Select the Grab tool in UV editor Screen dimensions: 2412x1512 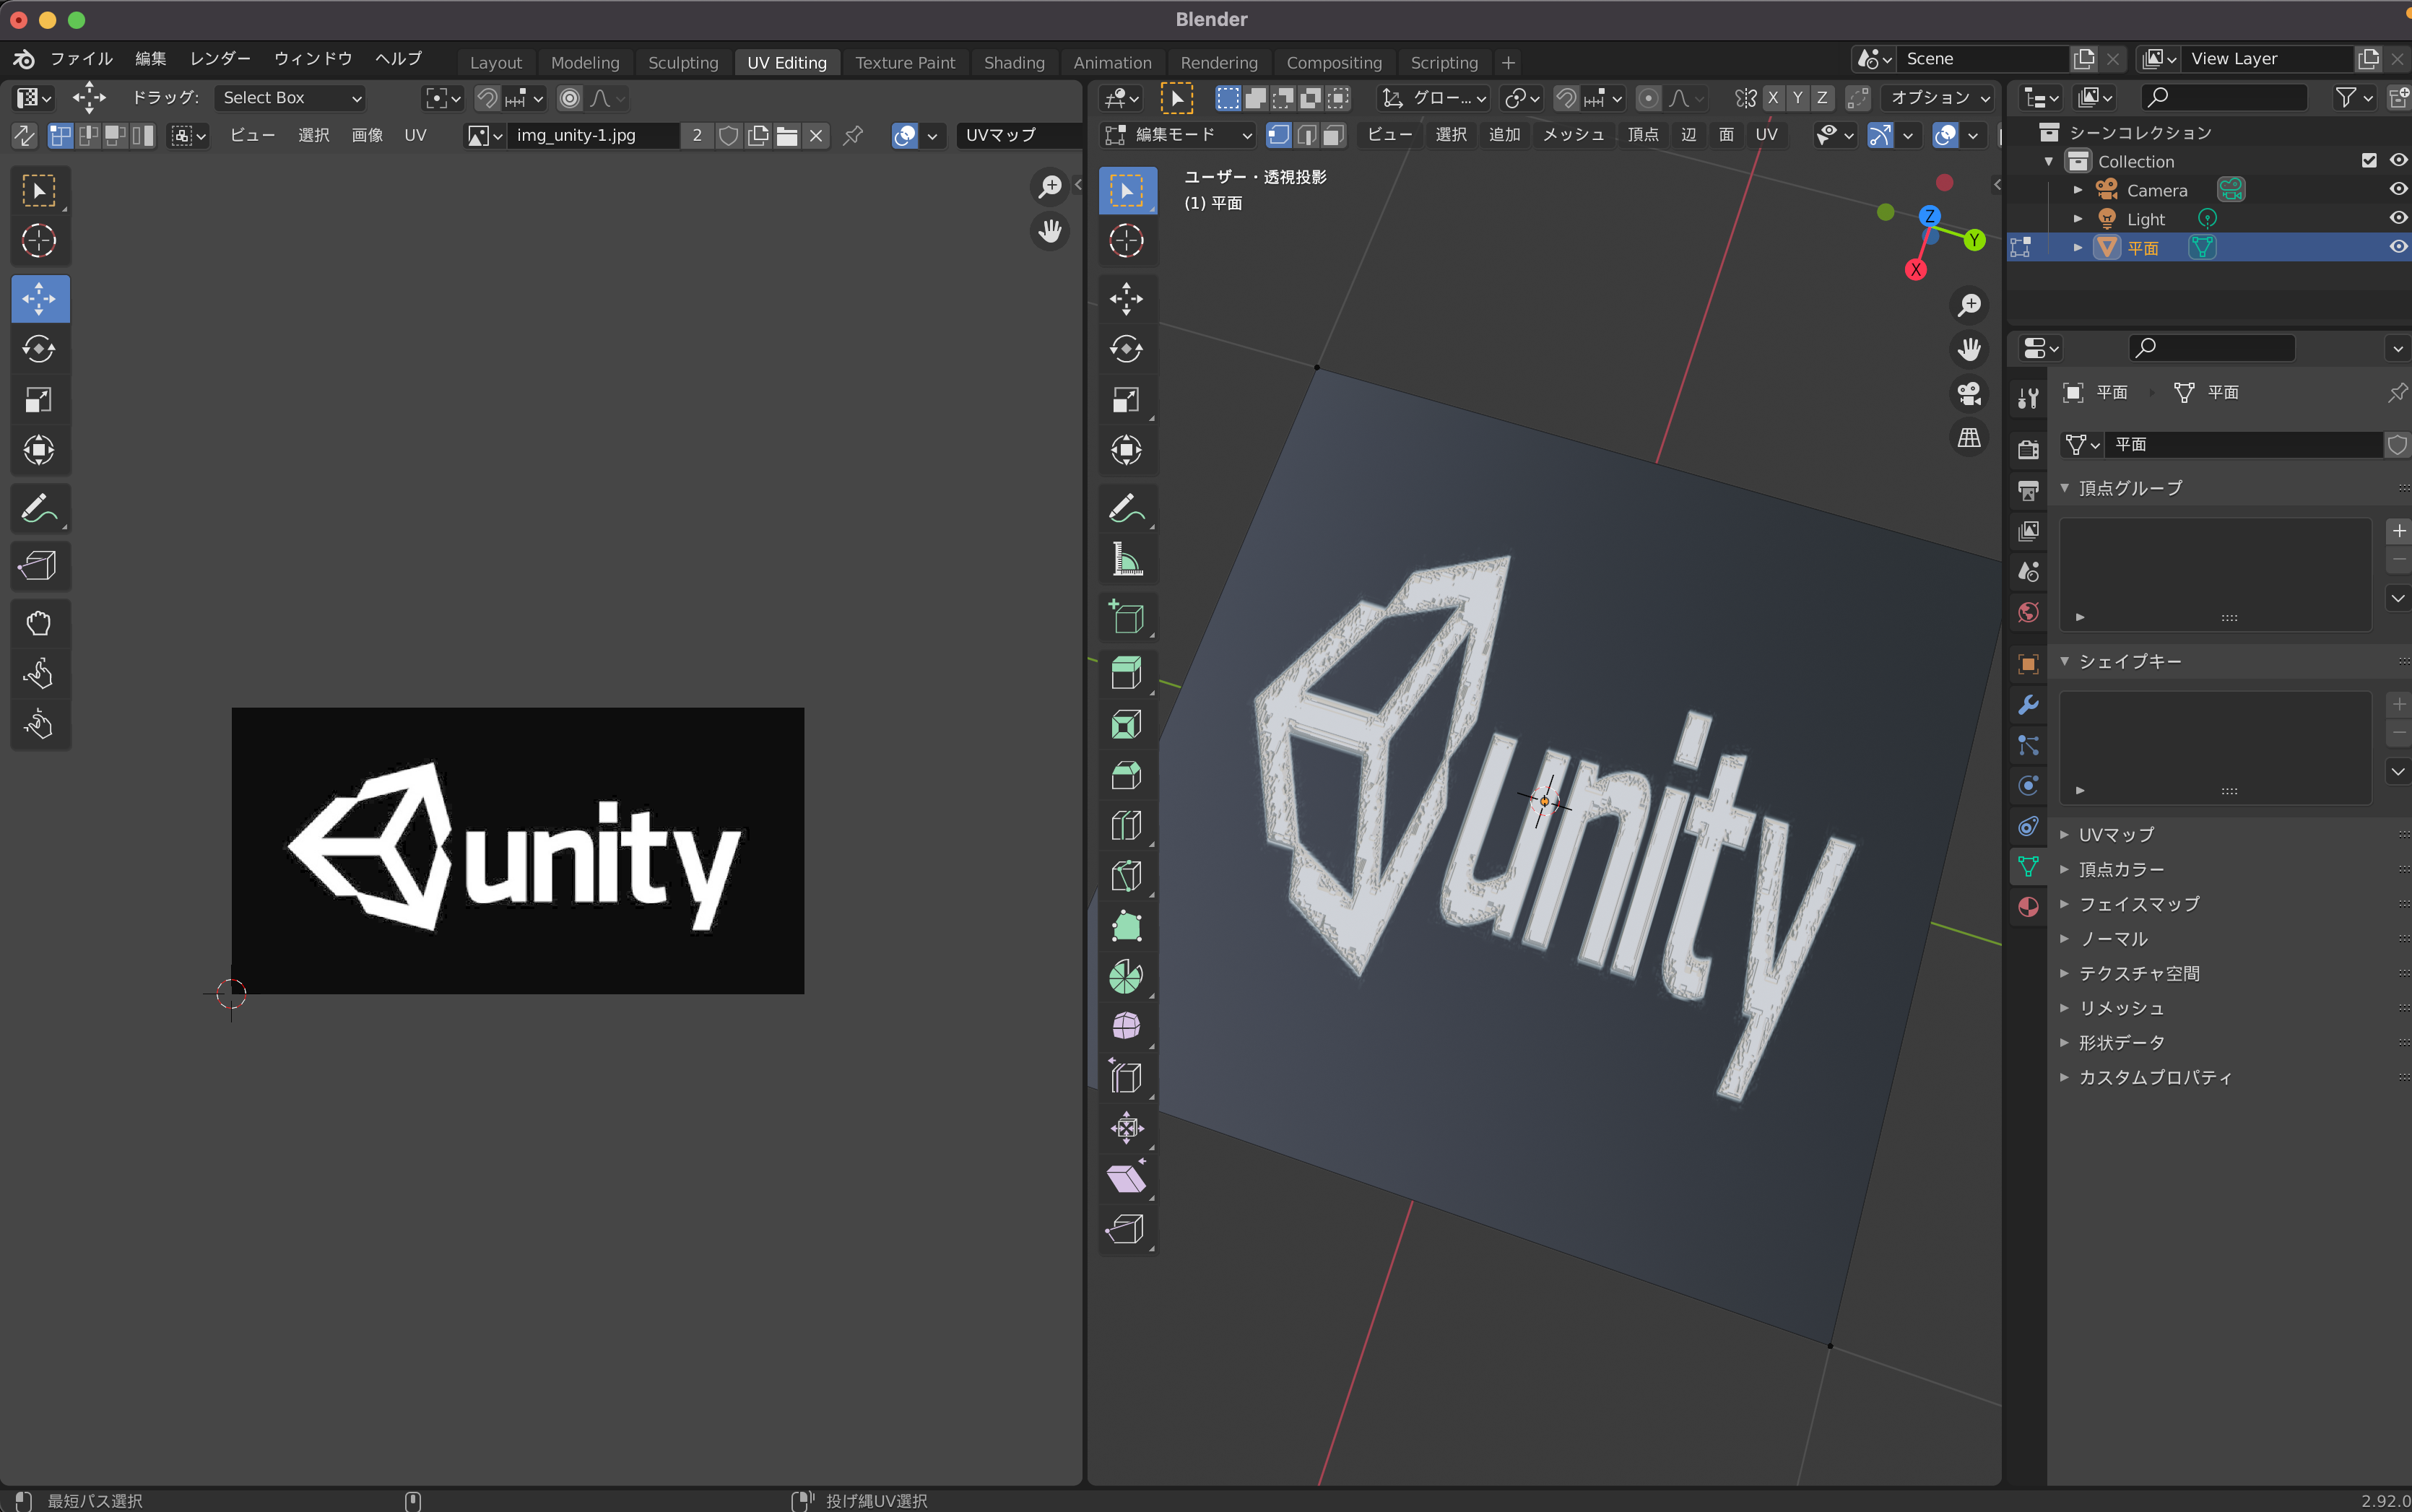[x=39, y=623]
